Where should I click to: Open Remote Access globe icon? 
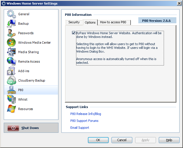click(11, 61)
